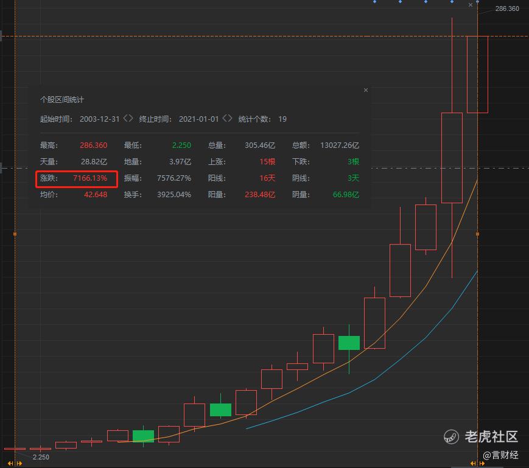Grab the right orange range handle
The image size is (529, 468).
477,234
